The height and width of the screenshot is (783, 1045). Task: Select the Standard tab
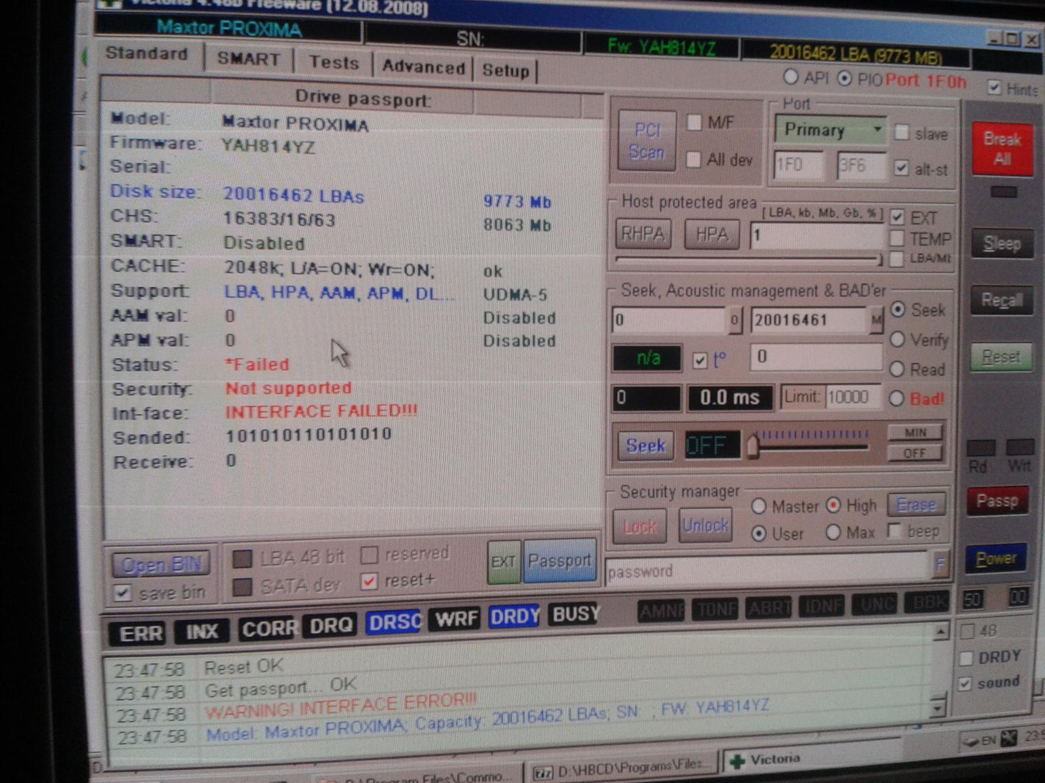(x=146, y=54)
